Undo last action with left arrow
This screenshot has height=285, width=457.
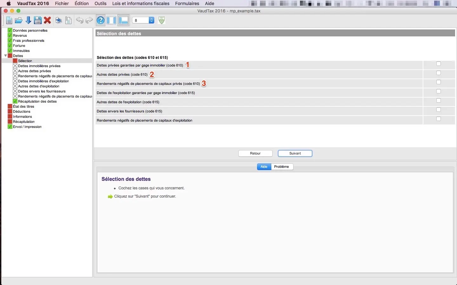tap(80, 21)
